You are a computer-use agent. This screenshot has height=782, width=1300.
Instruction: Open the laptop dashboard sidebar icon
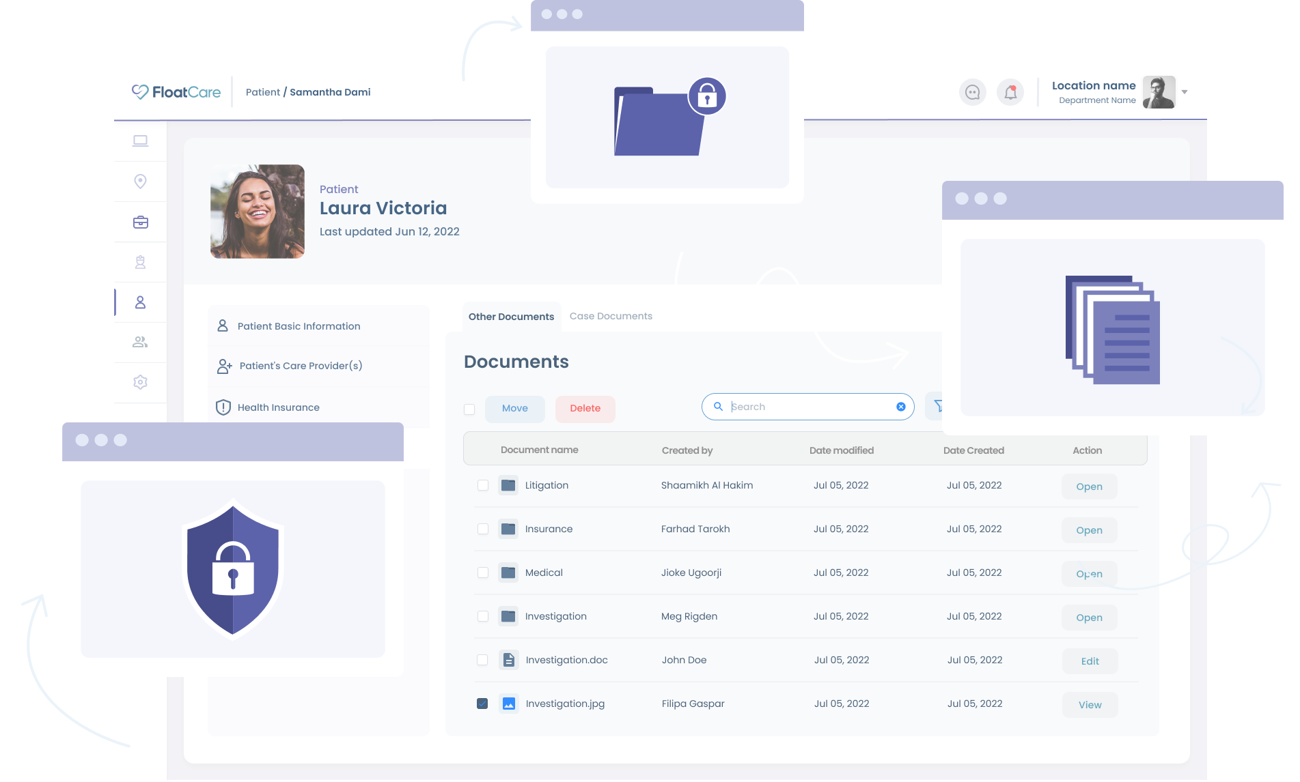click(140, 141)
